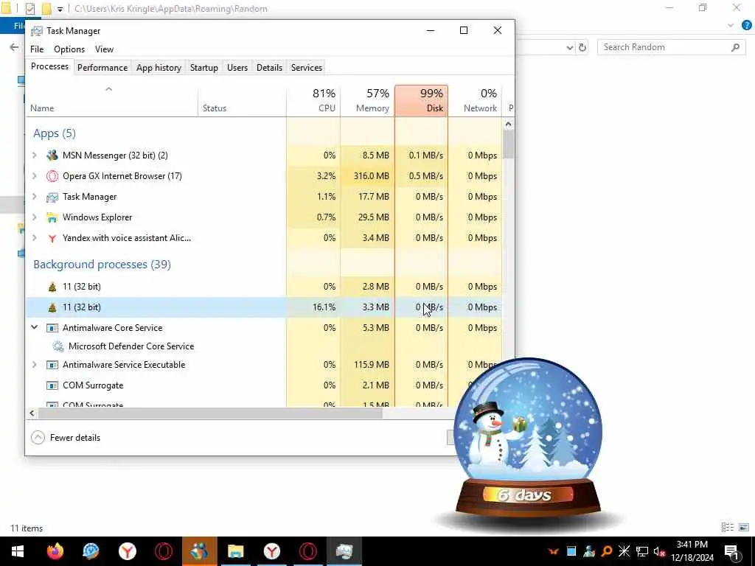Open Firefox from the taskbar
The image size is (755, 566).
[55, 551]
